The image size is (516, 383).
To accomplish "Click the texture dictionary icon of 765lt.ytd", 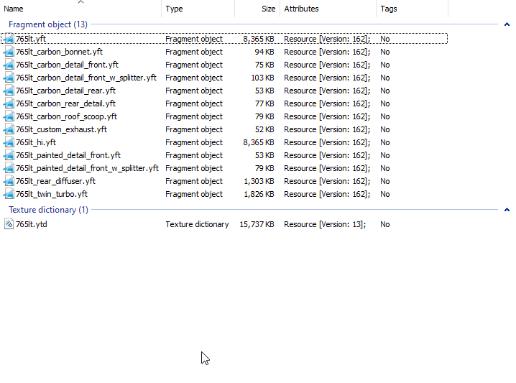I will [x=9, y=224].
